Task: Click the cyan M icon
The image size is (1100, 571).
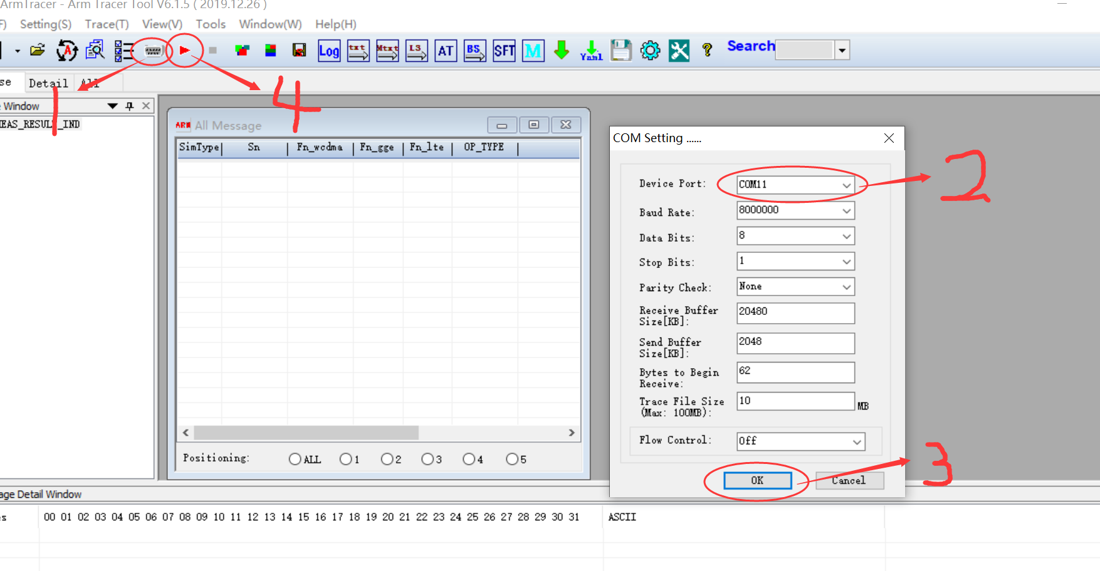Action: tap(533, 51)
